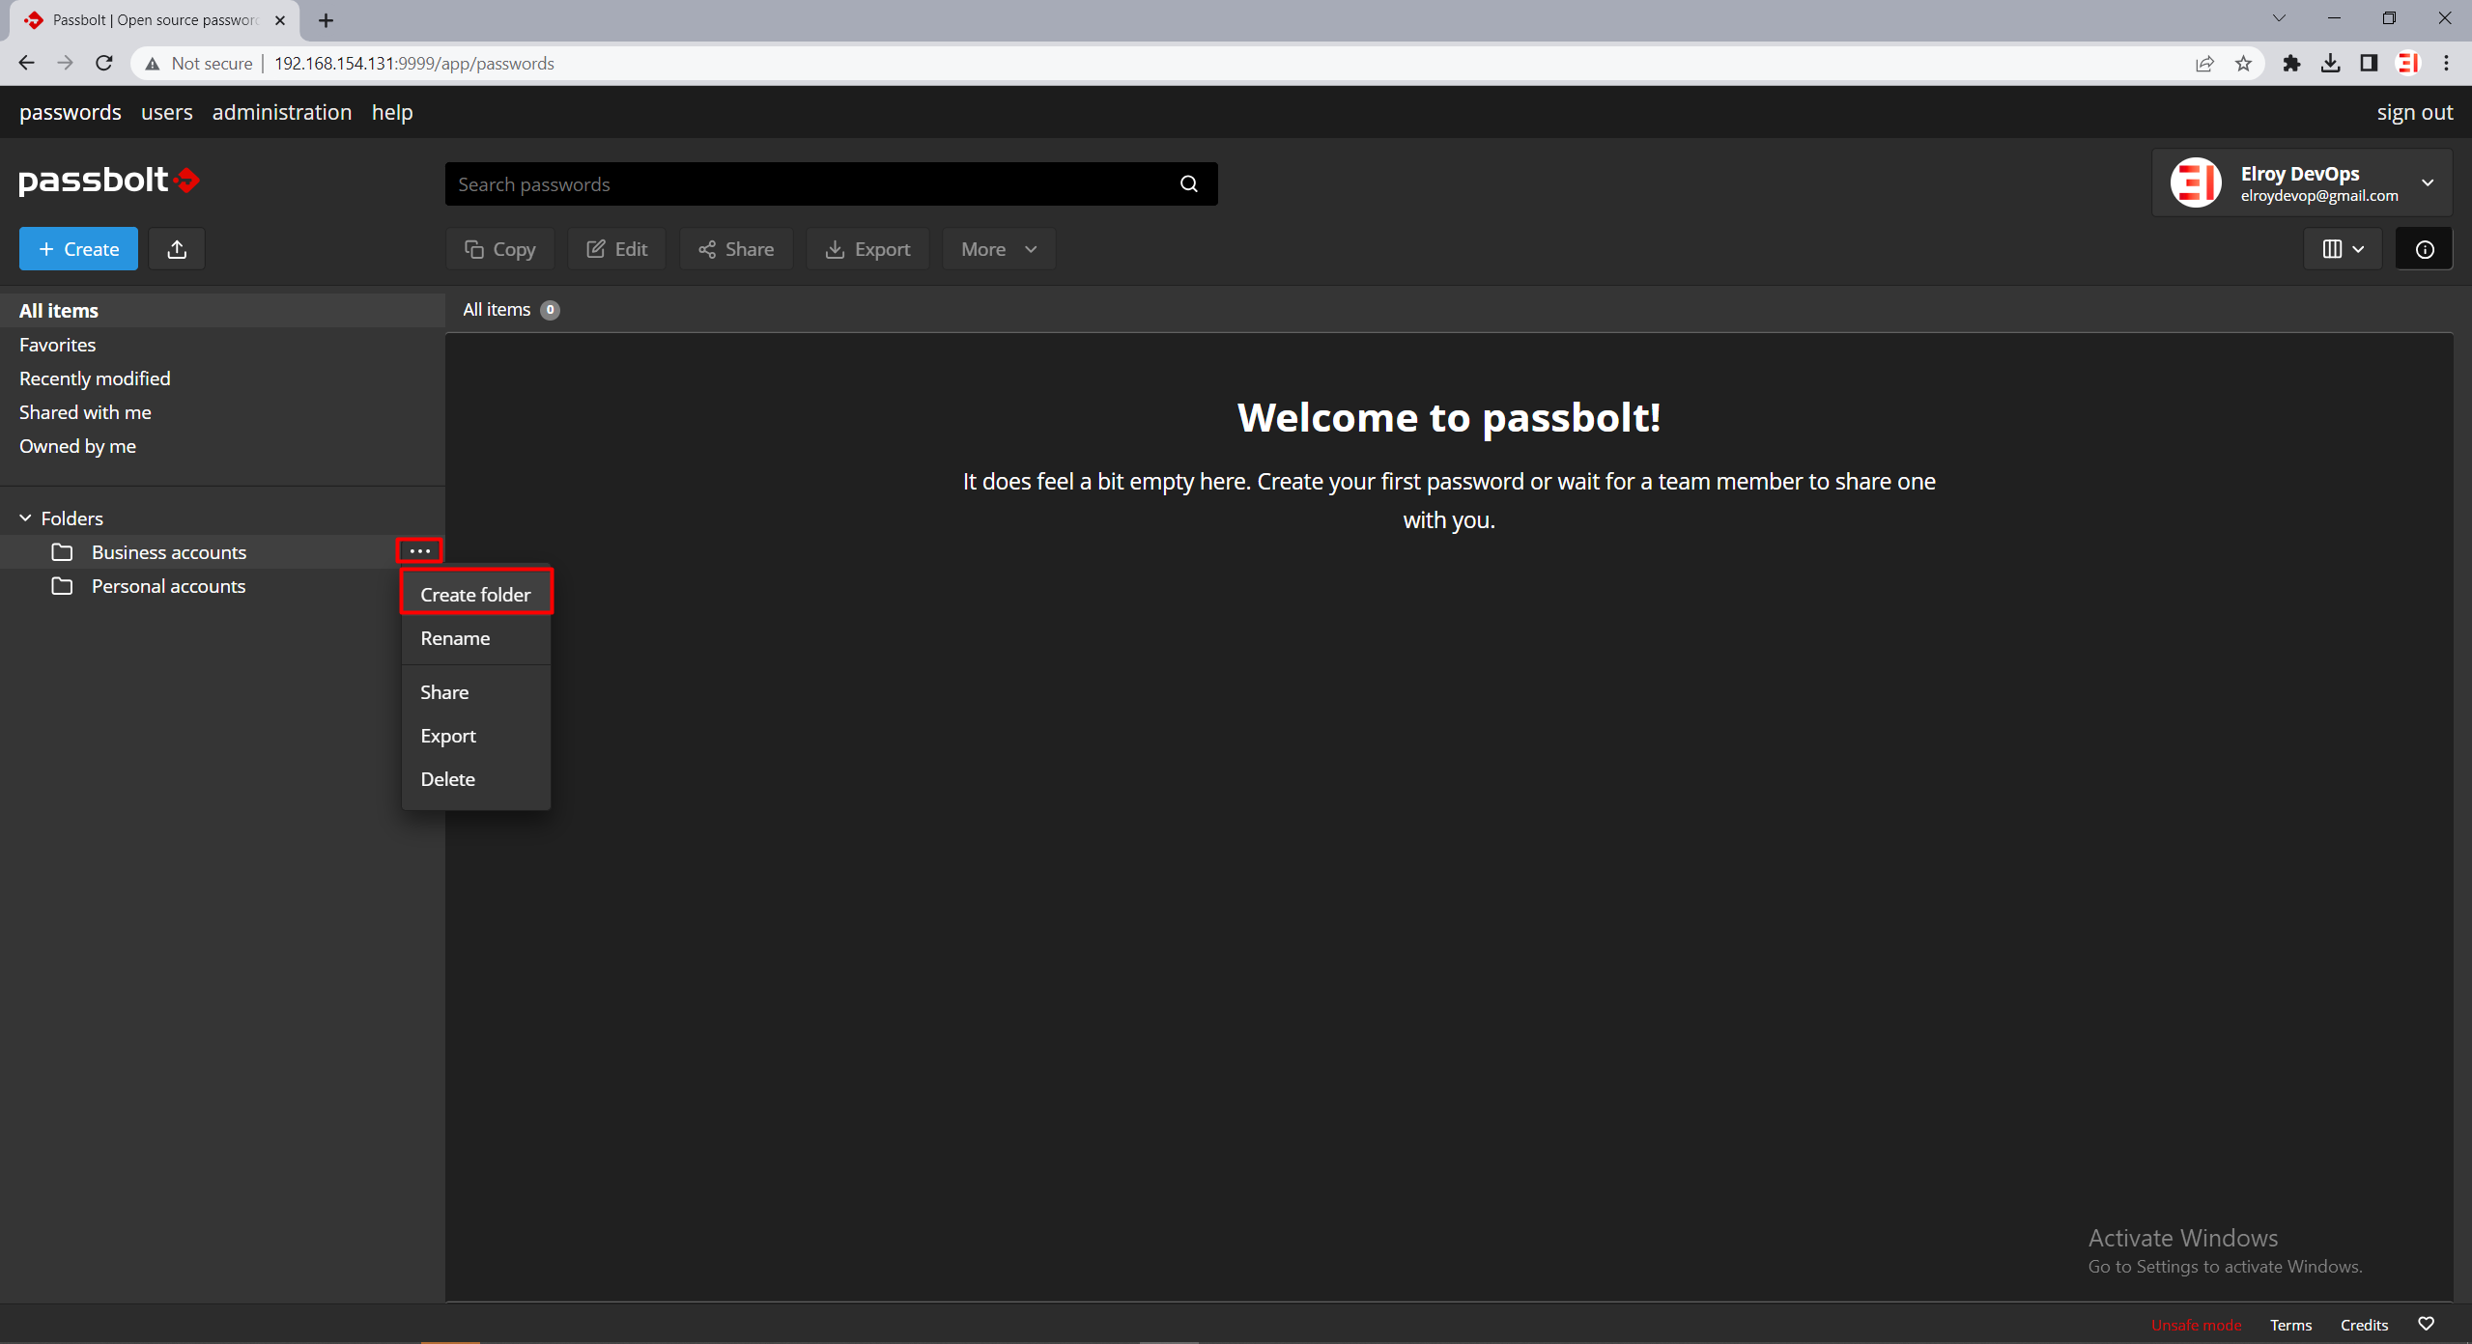Open the Business accounts folder
This screenshot has width=2472, height=1344.
pyautogui.click(x=169, y=552)
